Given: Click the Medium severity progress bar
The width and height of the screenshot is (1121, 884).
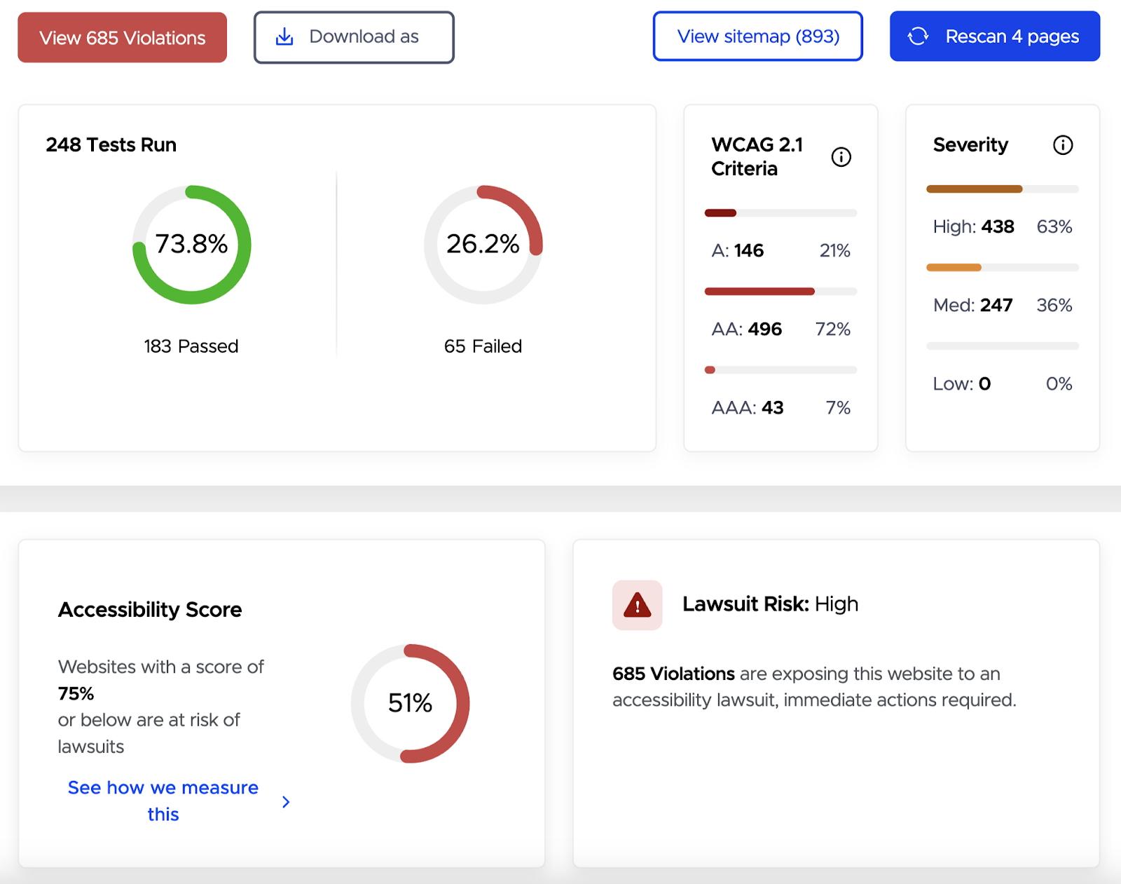Looking at the screenshot, I should tap(1002, 267).
